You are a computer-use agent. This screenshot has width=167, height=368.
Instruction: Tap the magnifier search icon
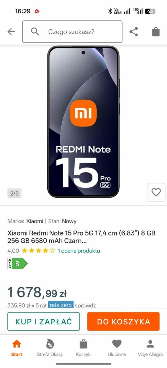(x=35, y=31)
